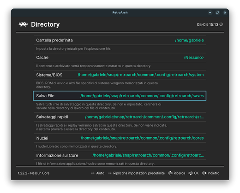
Task: Click the Indietro gamepad icon
Action: pyautogui.click(x=204, y=173)
